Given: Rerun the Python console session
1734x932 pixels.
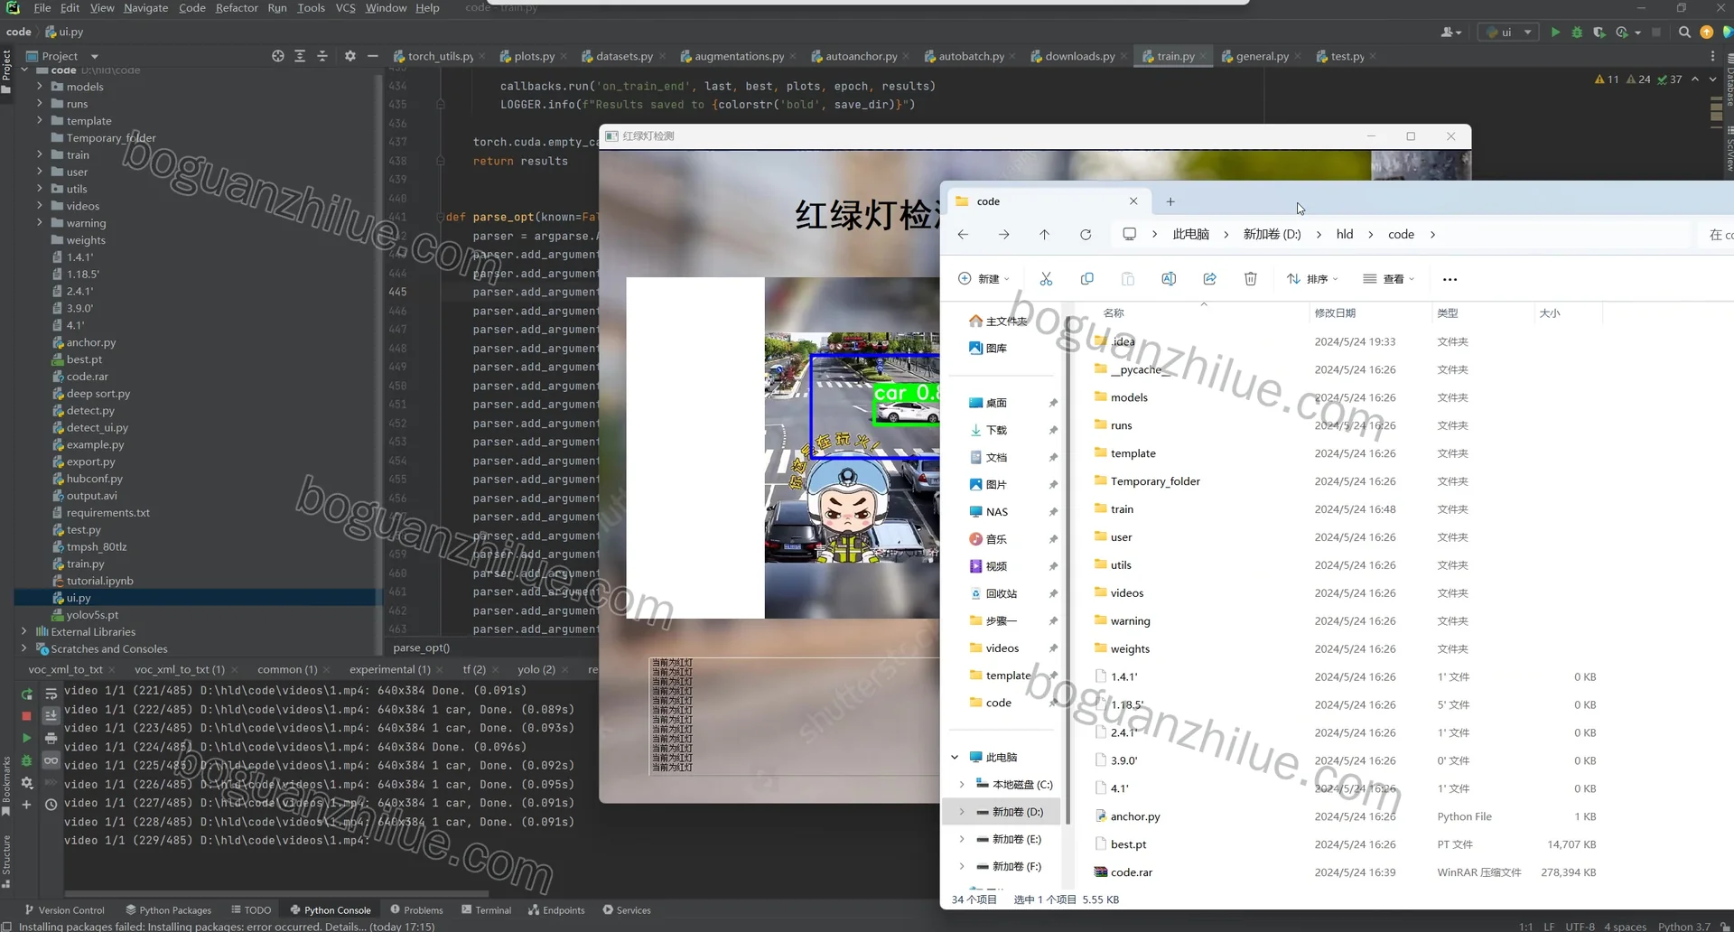Looking at the screenshot, I should 27,694.
